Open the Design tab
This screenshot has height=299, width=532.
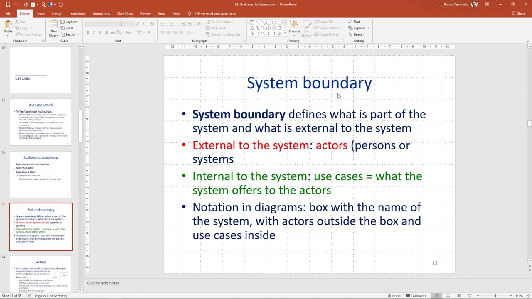pos(57,13)
